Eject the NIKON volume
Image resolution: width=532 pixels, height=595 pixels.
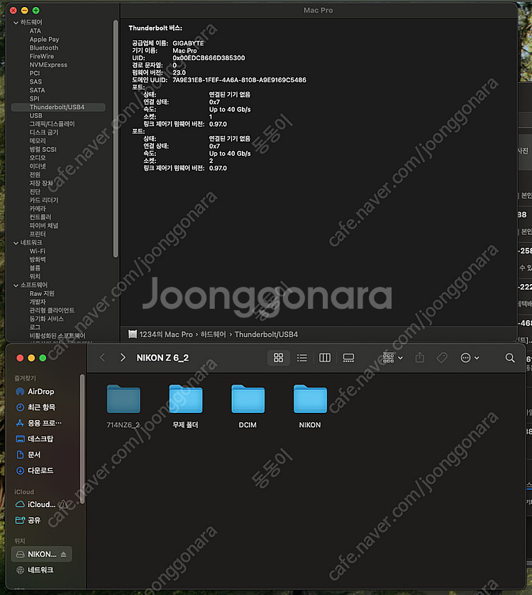[x=63, y=555]
